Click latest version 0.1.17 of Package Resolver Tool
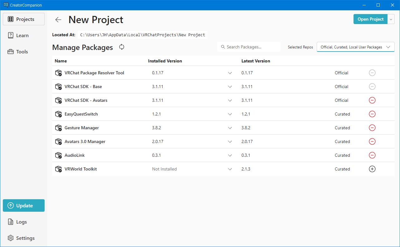This screenshot has width=400, height=247. tap(247, 73)
